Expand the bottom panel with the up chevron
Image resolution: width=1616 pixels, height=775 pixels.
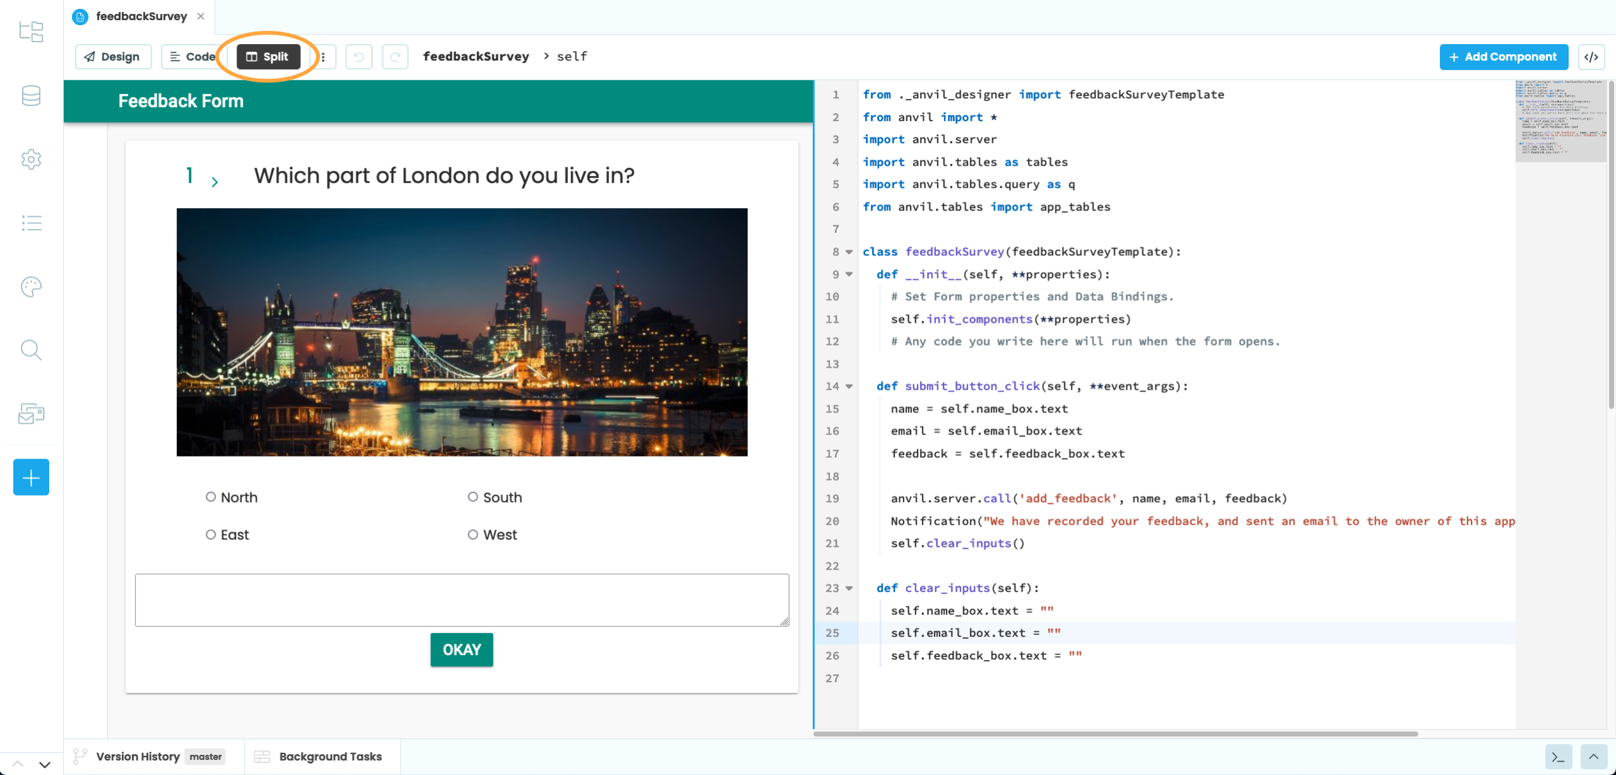1593,757
